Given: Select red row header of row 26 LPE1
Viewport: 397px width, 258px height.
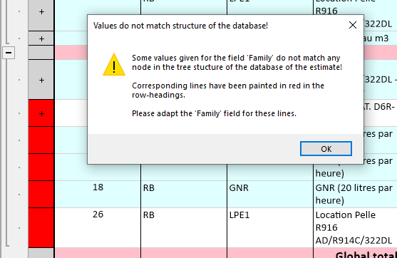Looking at the screenshot, I should coord(41,227).
